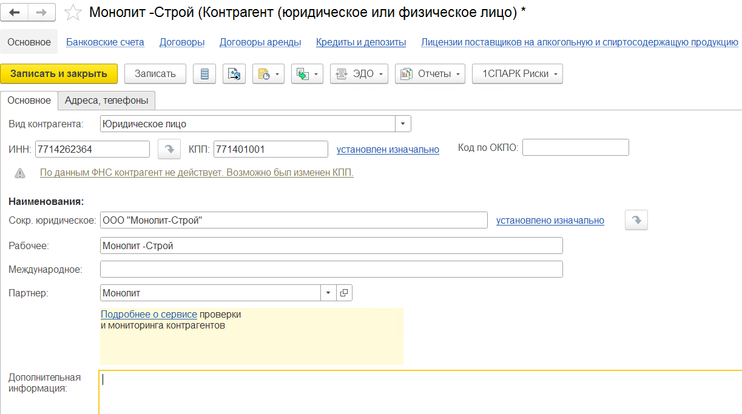Click the forward navigation arrow

(x=42, y=12)
